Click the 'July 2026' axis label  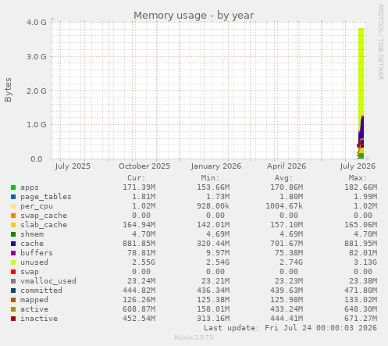(358, 166)
